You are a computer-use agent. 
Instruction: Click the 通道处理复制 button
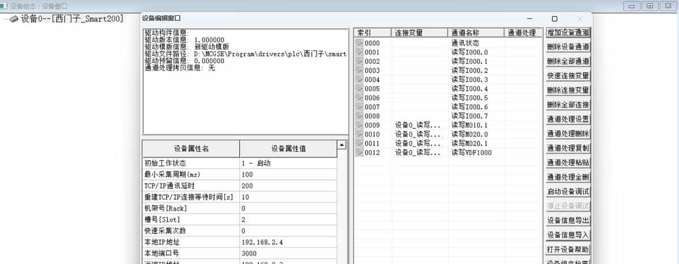click(x=568, y=148)
